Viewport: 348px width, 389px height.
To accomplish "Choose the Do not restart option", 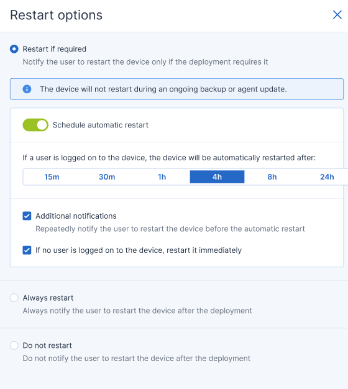I will point(14,345).
